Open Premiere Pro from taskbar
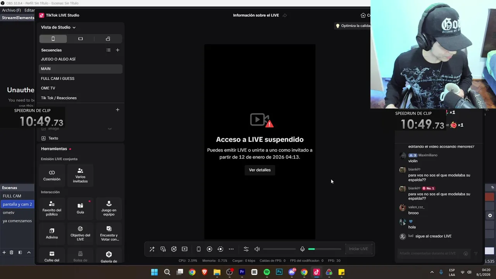Viewport: 496px width, 279px height. click(x=242, y=272)
